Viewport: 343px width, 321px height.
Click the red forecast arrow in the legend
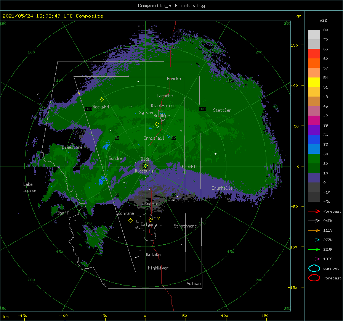[314, 211]
